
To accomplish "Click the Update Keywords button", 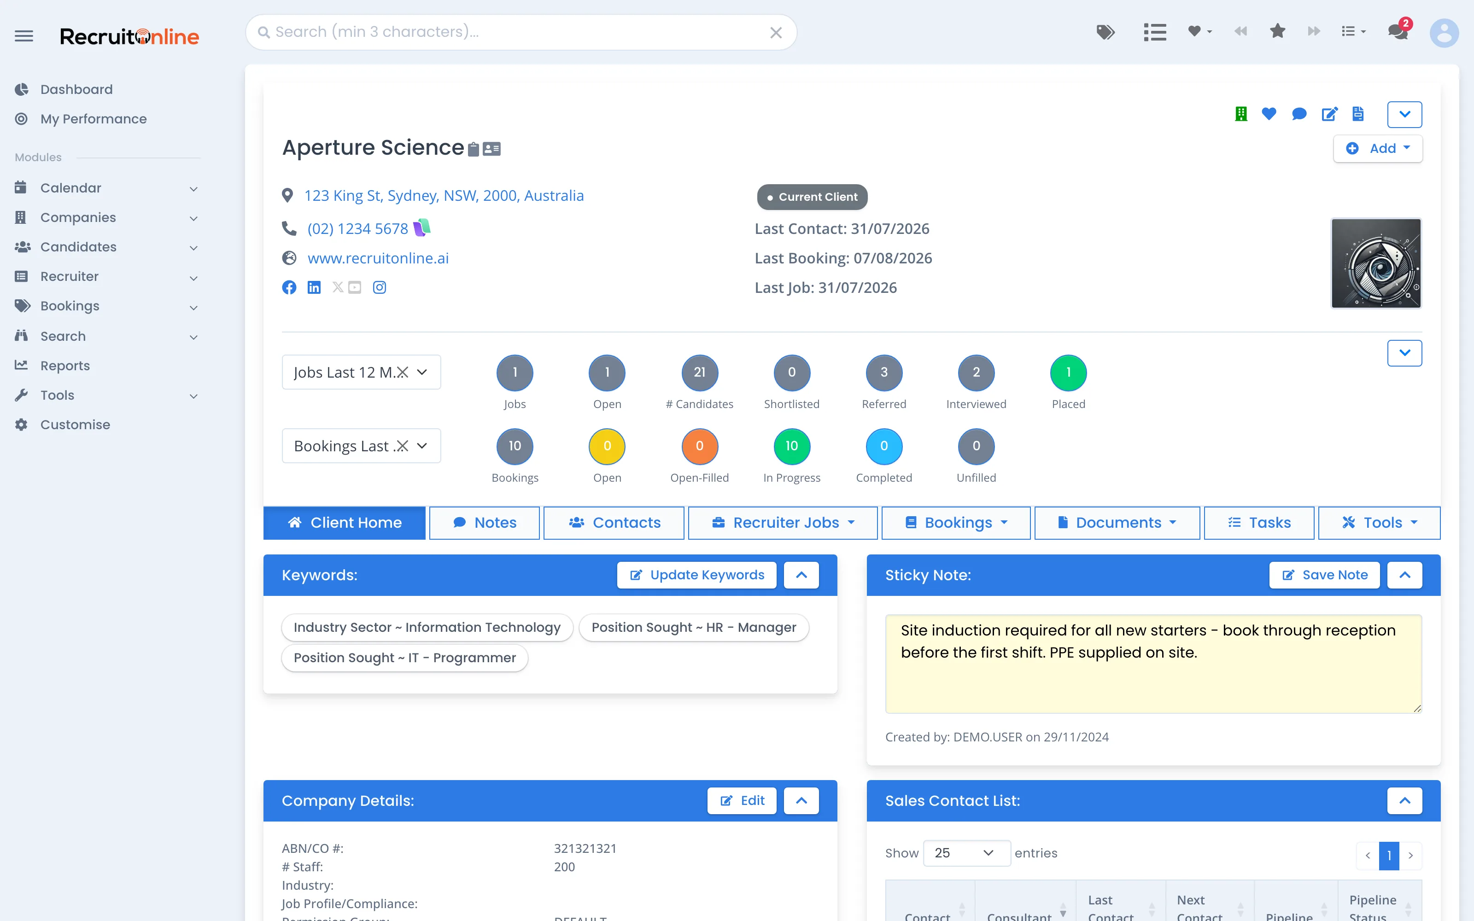I will pos(697,575).
